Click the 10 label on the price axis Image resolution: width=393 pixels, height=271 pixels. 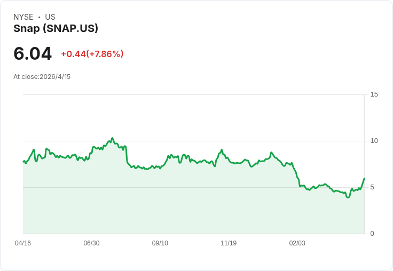coord(374,141)
